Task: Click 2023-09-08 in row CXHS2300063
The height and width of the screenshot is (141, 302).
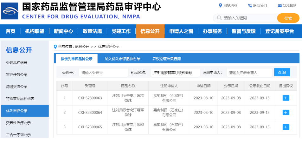Action: coord(231,98)
